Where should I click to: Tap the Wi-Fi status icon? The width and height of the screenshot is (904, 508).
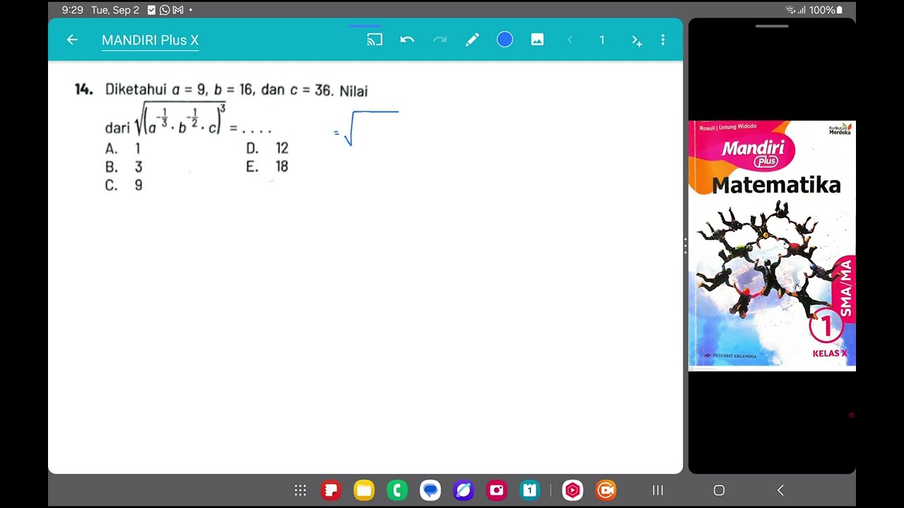(x=791, y=10)
